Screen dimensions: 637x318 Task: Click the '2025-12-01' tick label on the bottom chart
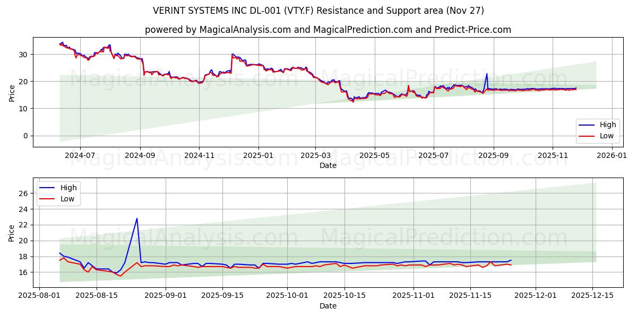535,296
